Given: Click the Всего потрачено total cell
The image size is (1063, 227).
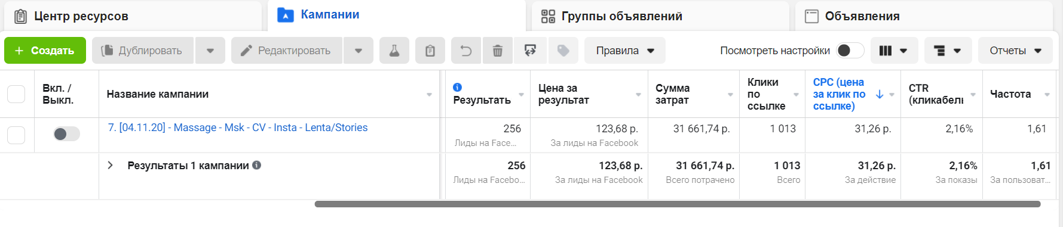Looking at the screenshot, I should [700, 180].
